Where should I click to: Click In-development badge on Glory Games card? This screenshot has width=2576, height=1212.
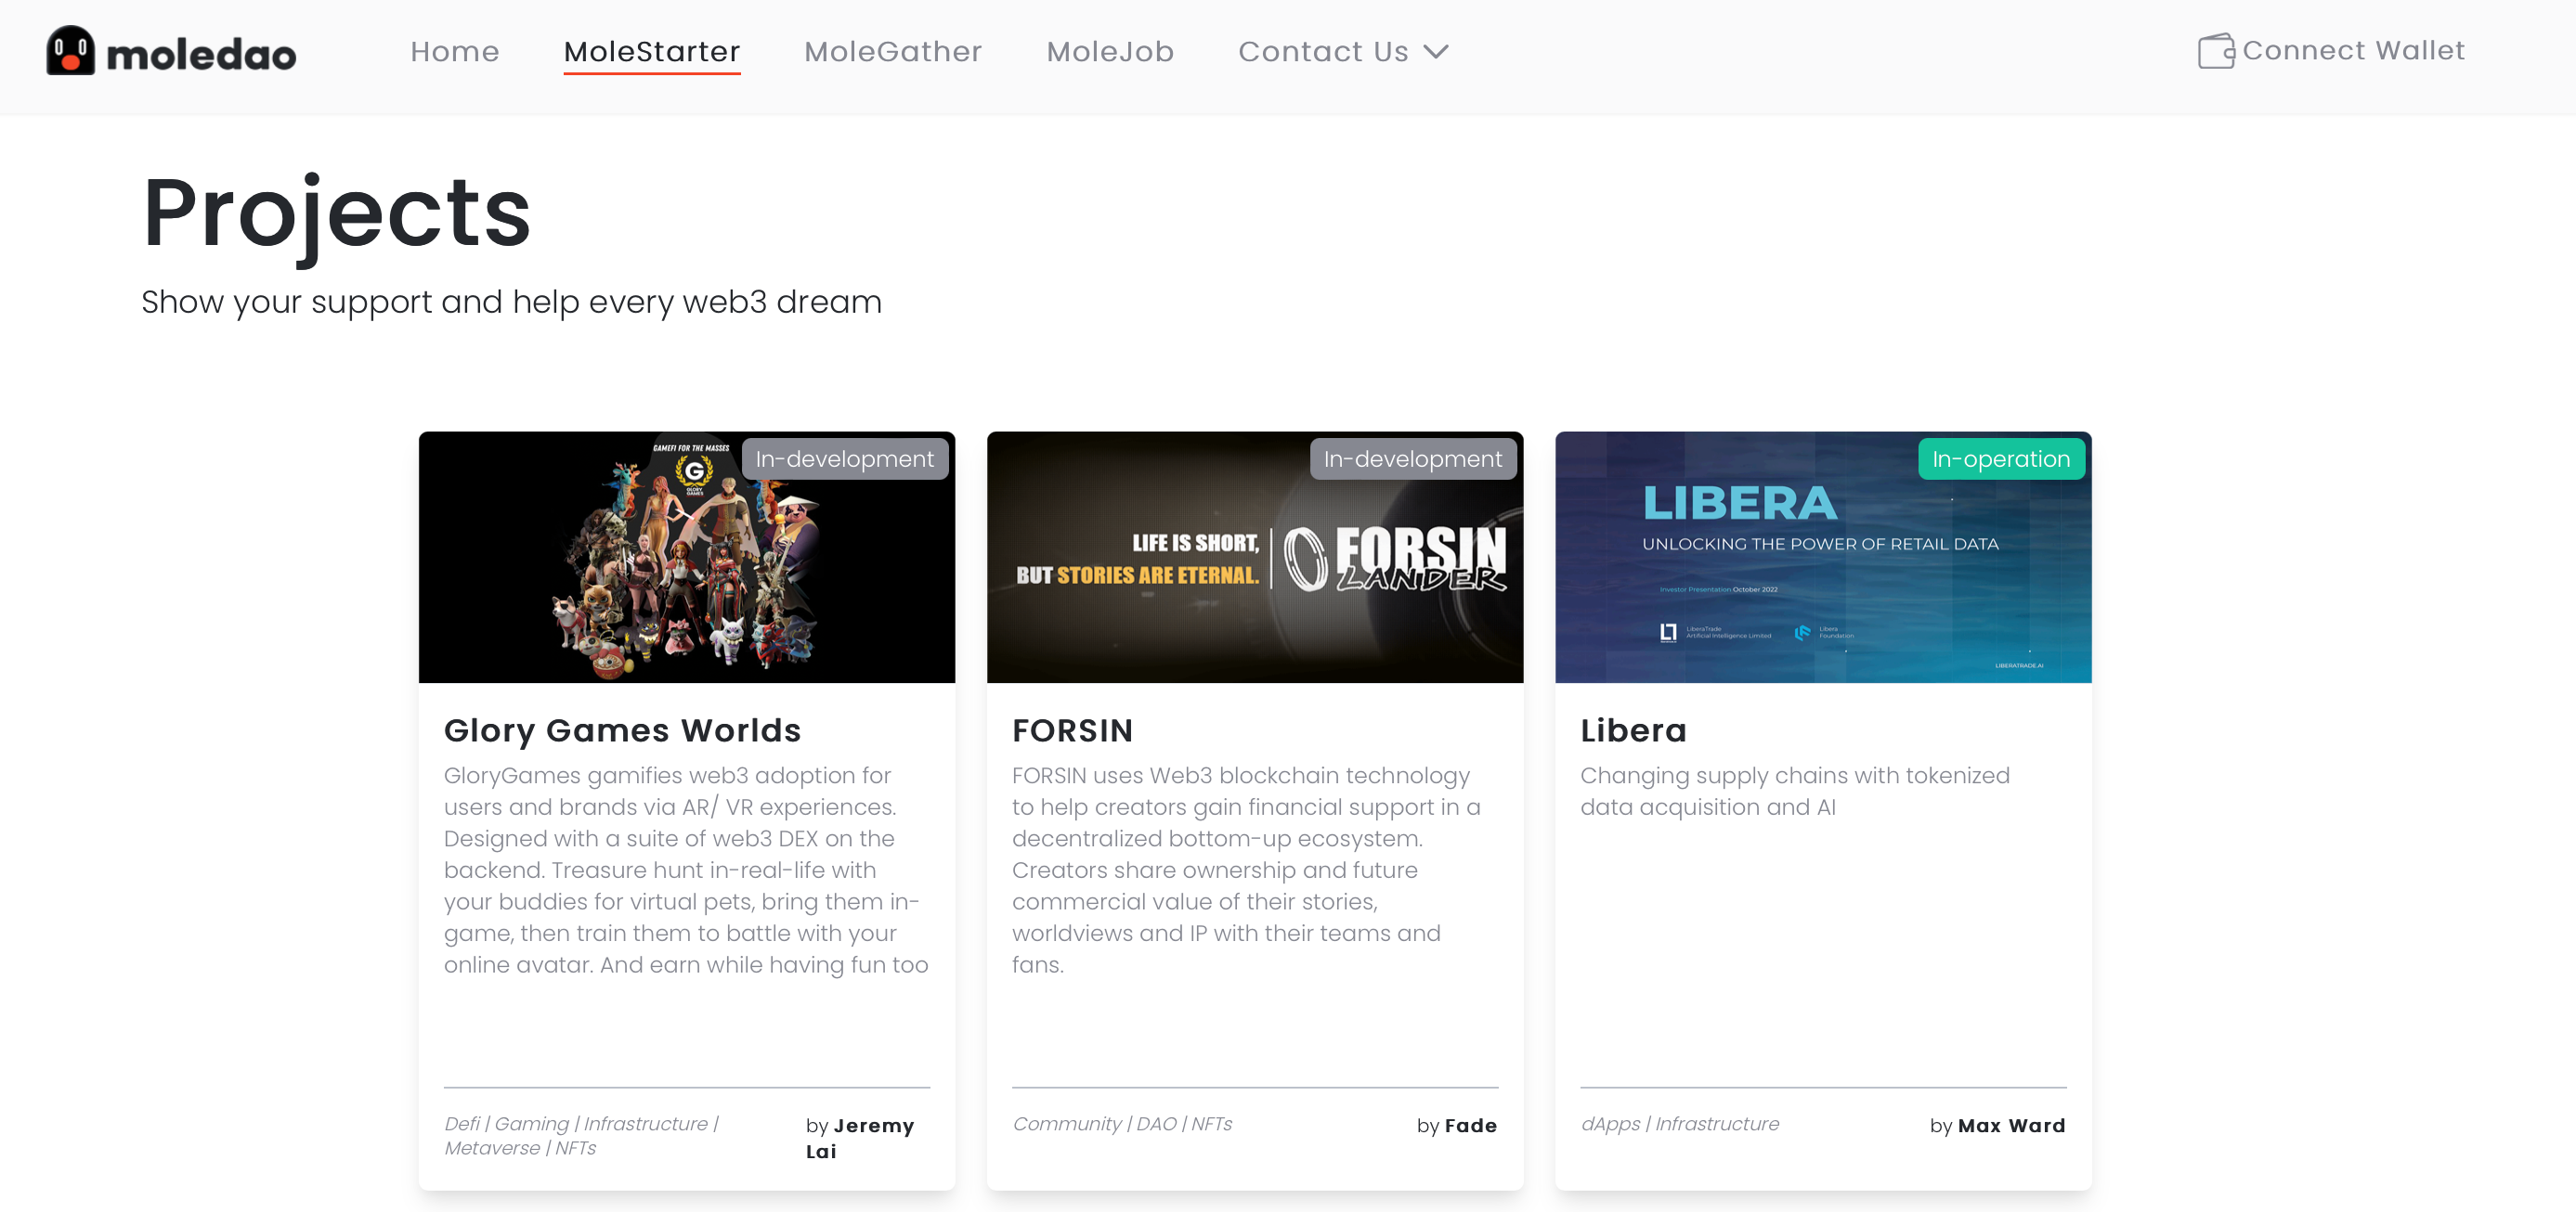point(845,458)
